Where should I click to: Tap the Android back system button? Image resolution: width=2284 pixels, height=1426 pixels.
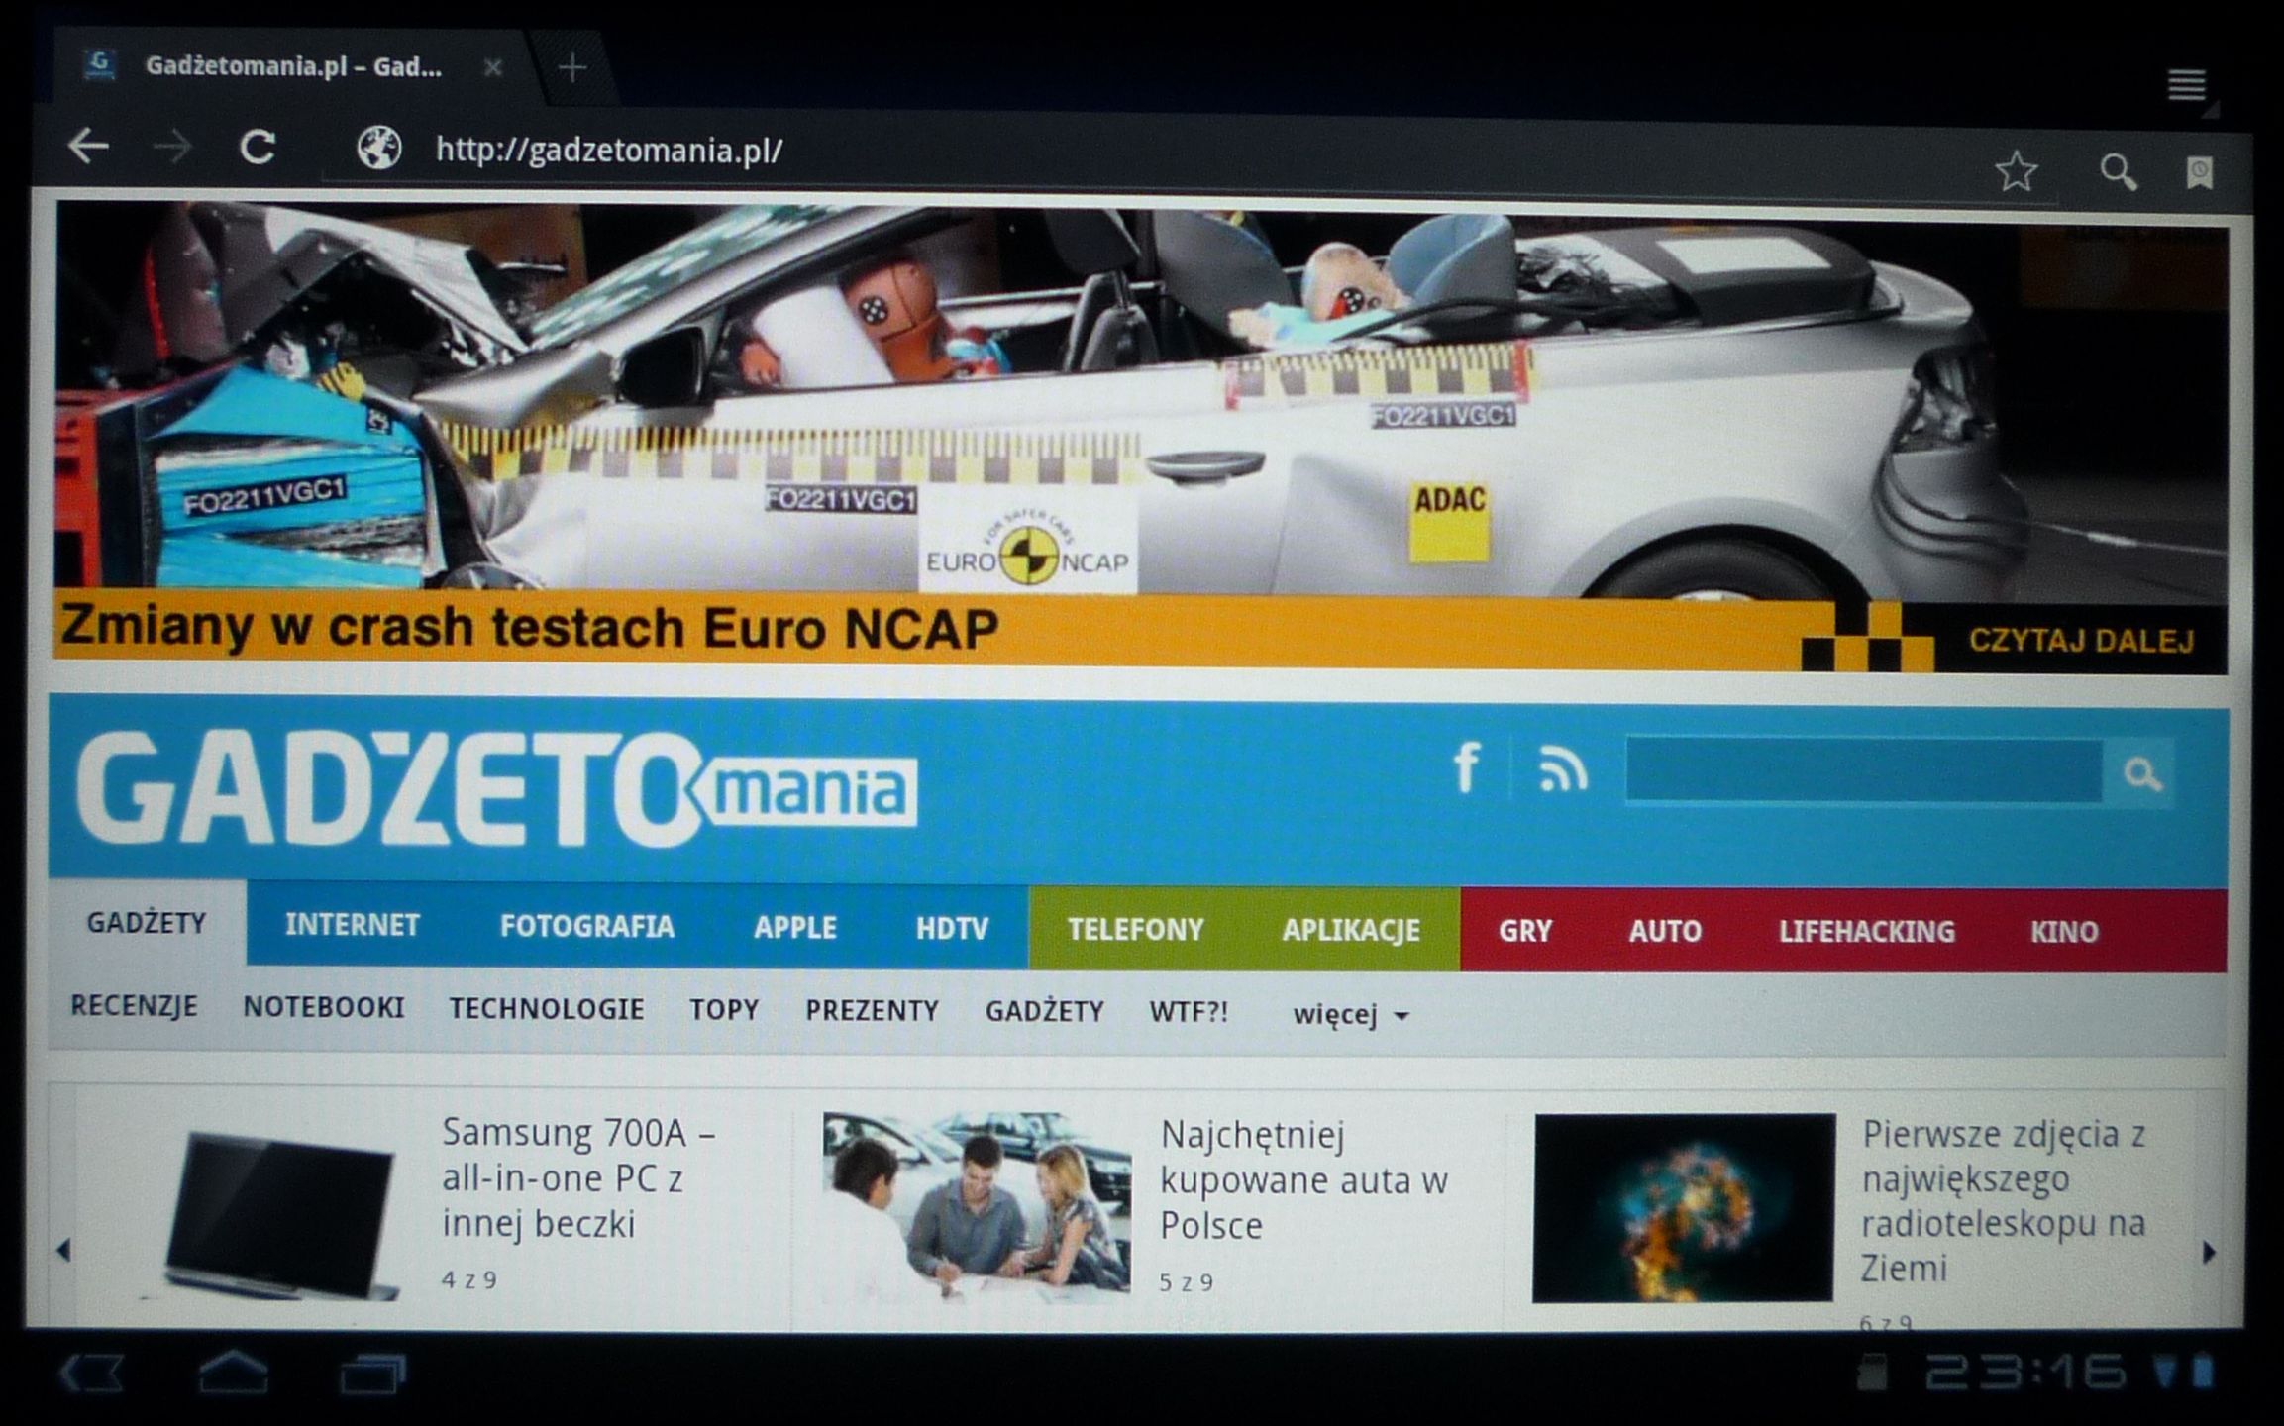point(91,1374)
